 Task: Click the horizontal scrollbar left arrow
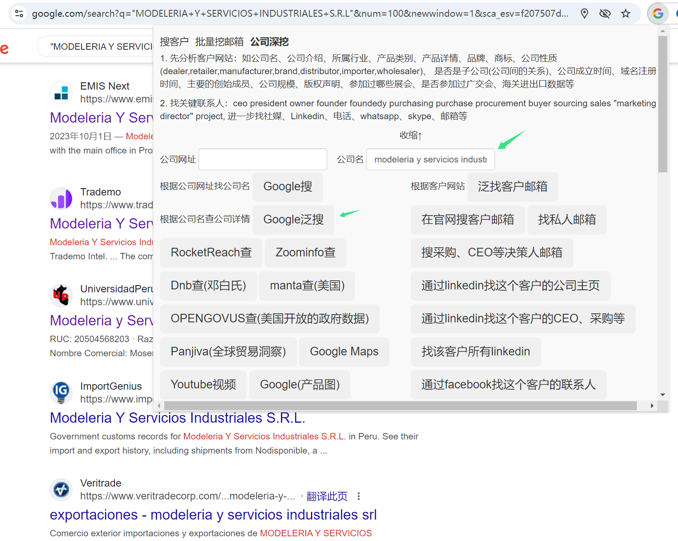click(159, 406)
